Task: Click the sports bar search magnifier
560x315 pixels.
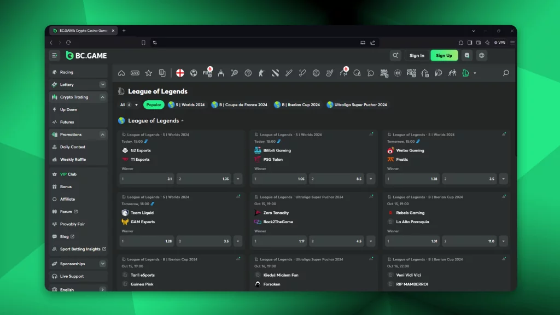Action: pos(506,73)
